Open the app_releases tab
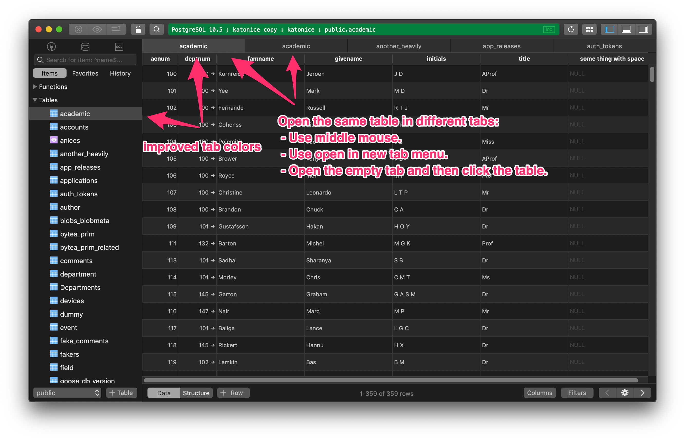This screenshot has height=440, width=685. point(502,46)
